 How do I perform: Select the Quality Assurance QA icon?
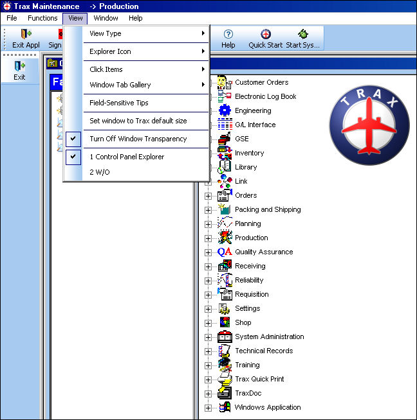point(225,252)
